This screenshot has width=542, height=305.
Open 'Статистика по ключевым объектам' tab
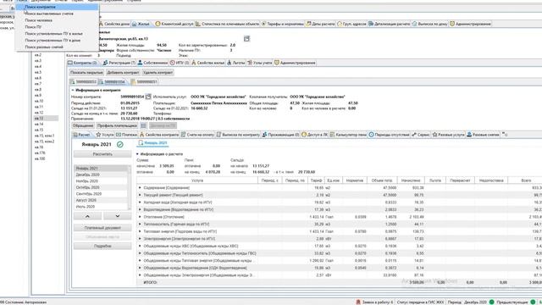click(x=227, y=24)
